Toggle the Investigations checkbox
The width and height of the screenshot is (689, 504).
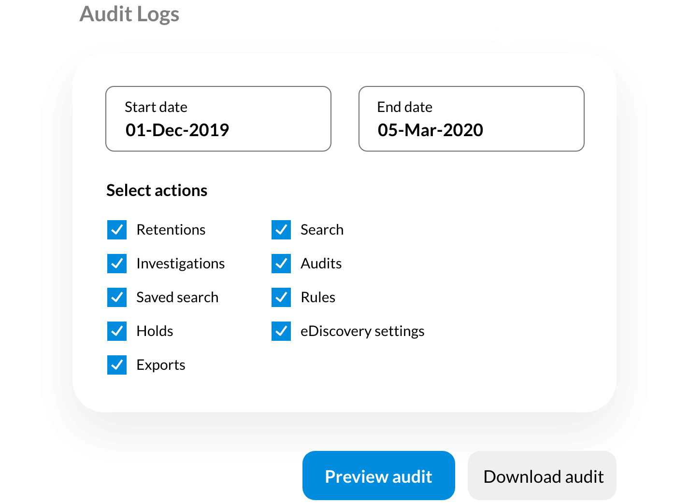tap(117, 264)
